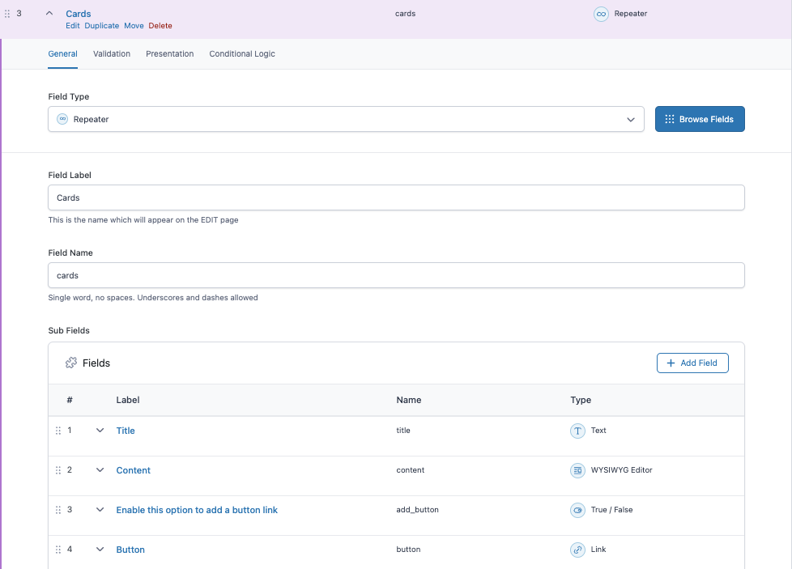This screenshot has width=792, height=569.
Task: Click drag handle on Button sub field row
Action: (x=58, y=550)
